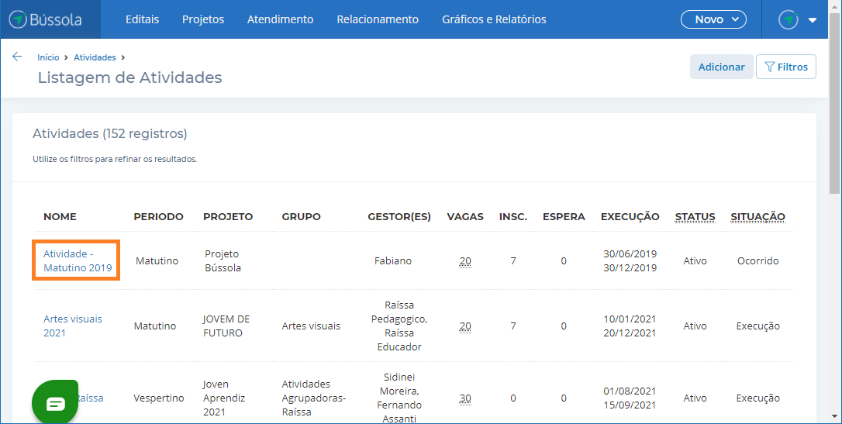Click the PROJETO column header
This screenshot has width=842, height=424.
pyautogui.click(x=228, y=217)
